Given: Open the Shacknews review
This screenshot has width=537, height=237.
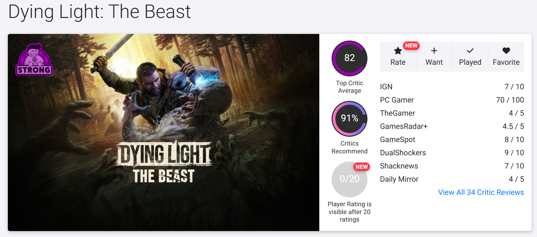Looking at the screenshot, I should click(452, 166).
